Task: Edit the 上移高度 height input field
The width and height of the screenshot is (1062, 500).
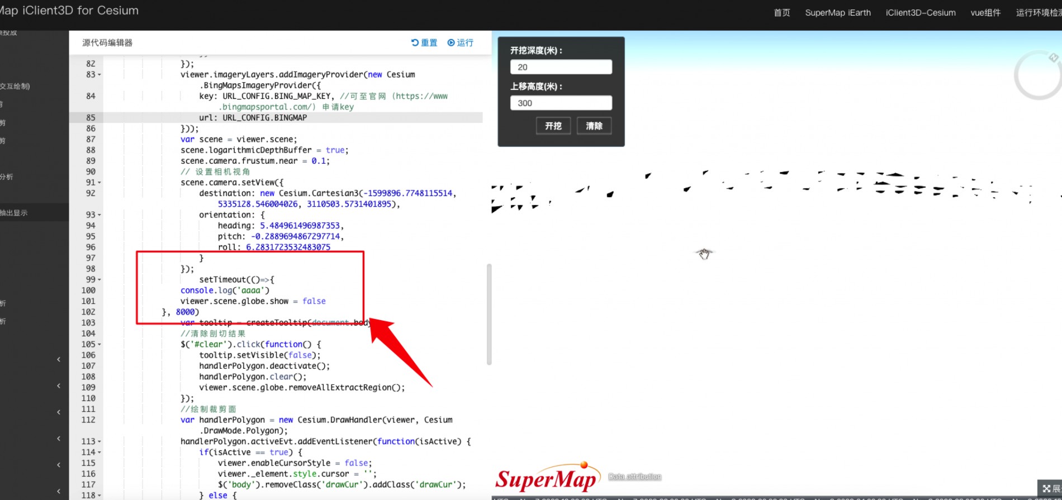Action: pyautogui.click(x=561, y=103)
